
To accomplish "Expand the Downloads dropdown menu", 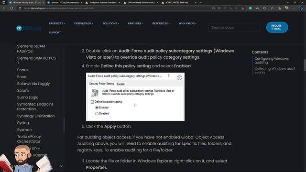I will point(84,23).
